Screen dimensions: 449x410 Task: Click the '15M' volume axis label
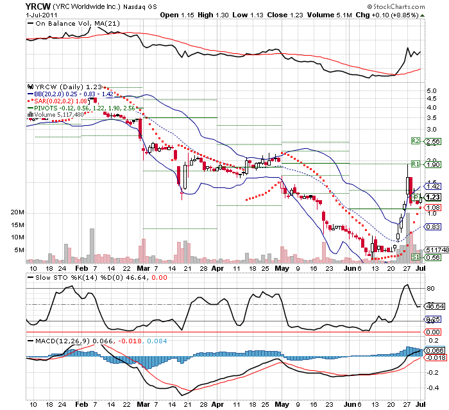pyautogui.click(x=17, y=225)
